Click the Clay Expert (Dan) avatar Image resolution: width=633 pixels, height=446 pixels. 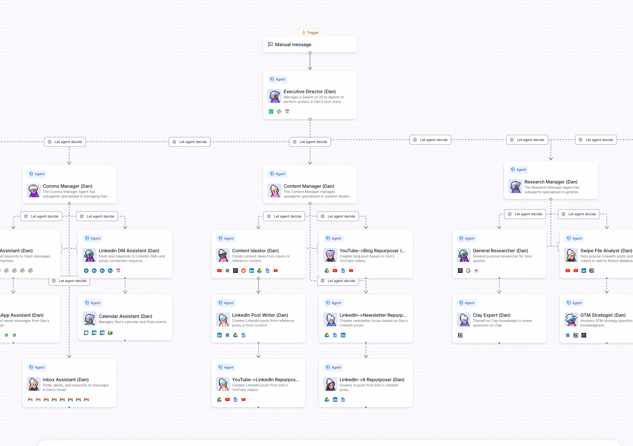(x=464, y=320)
